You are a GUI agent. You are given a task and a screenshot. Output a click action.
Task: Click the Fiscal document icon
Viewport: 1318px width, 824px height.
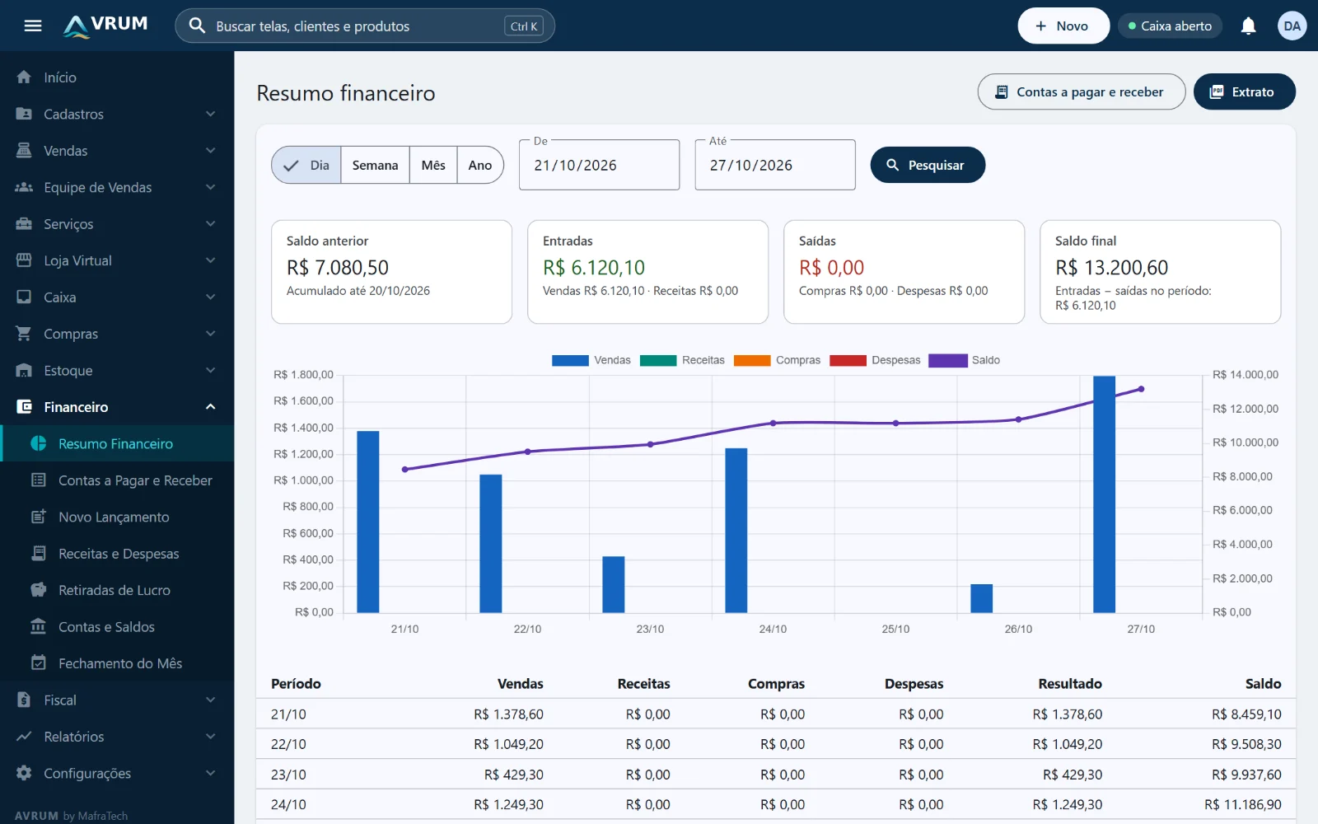pyautogui.click(x=24, y=700)
